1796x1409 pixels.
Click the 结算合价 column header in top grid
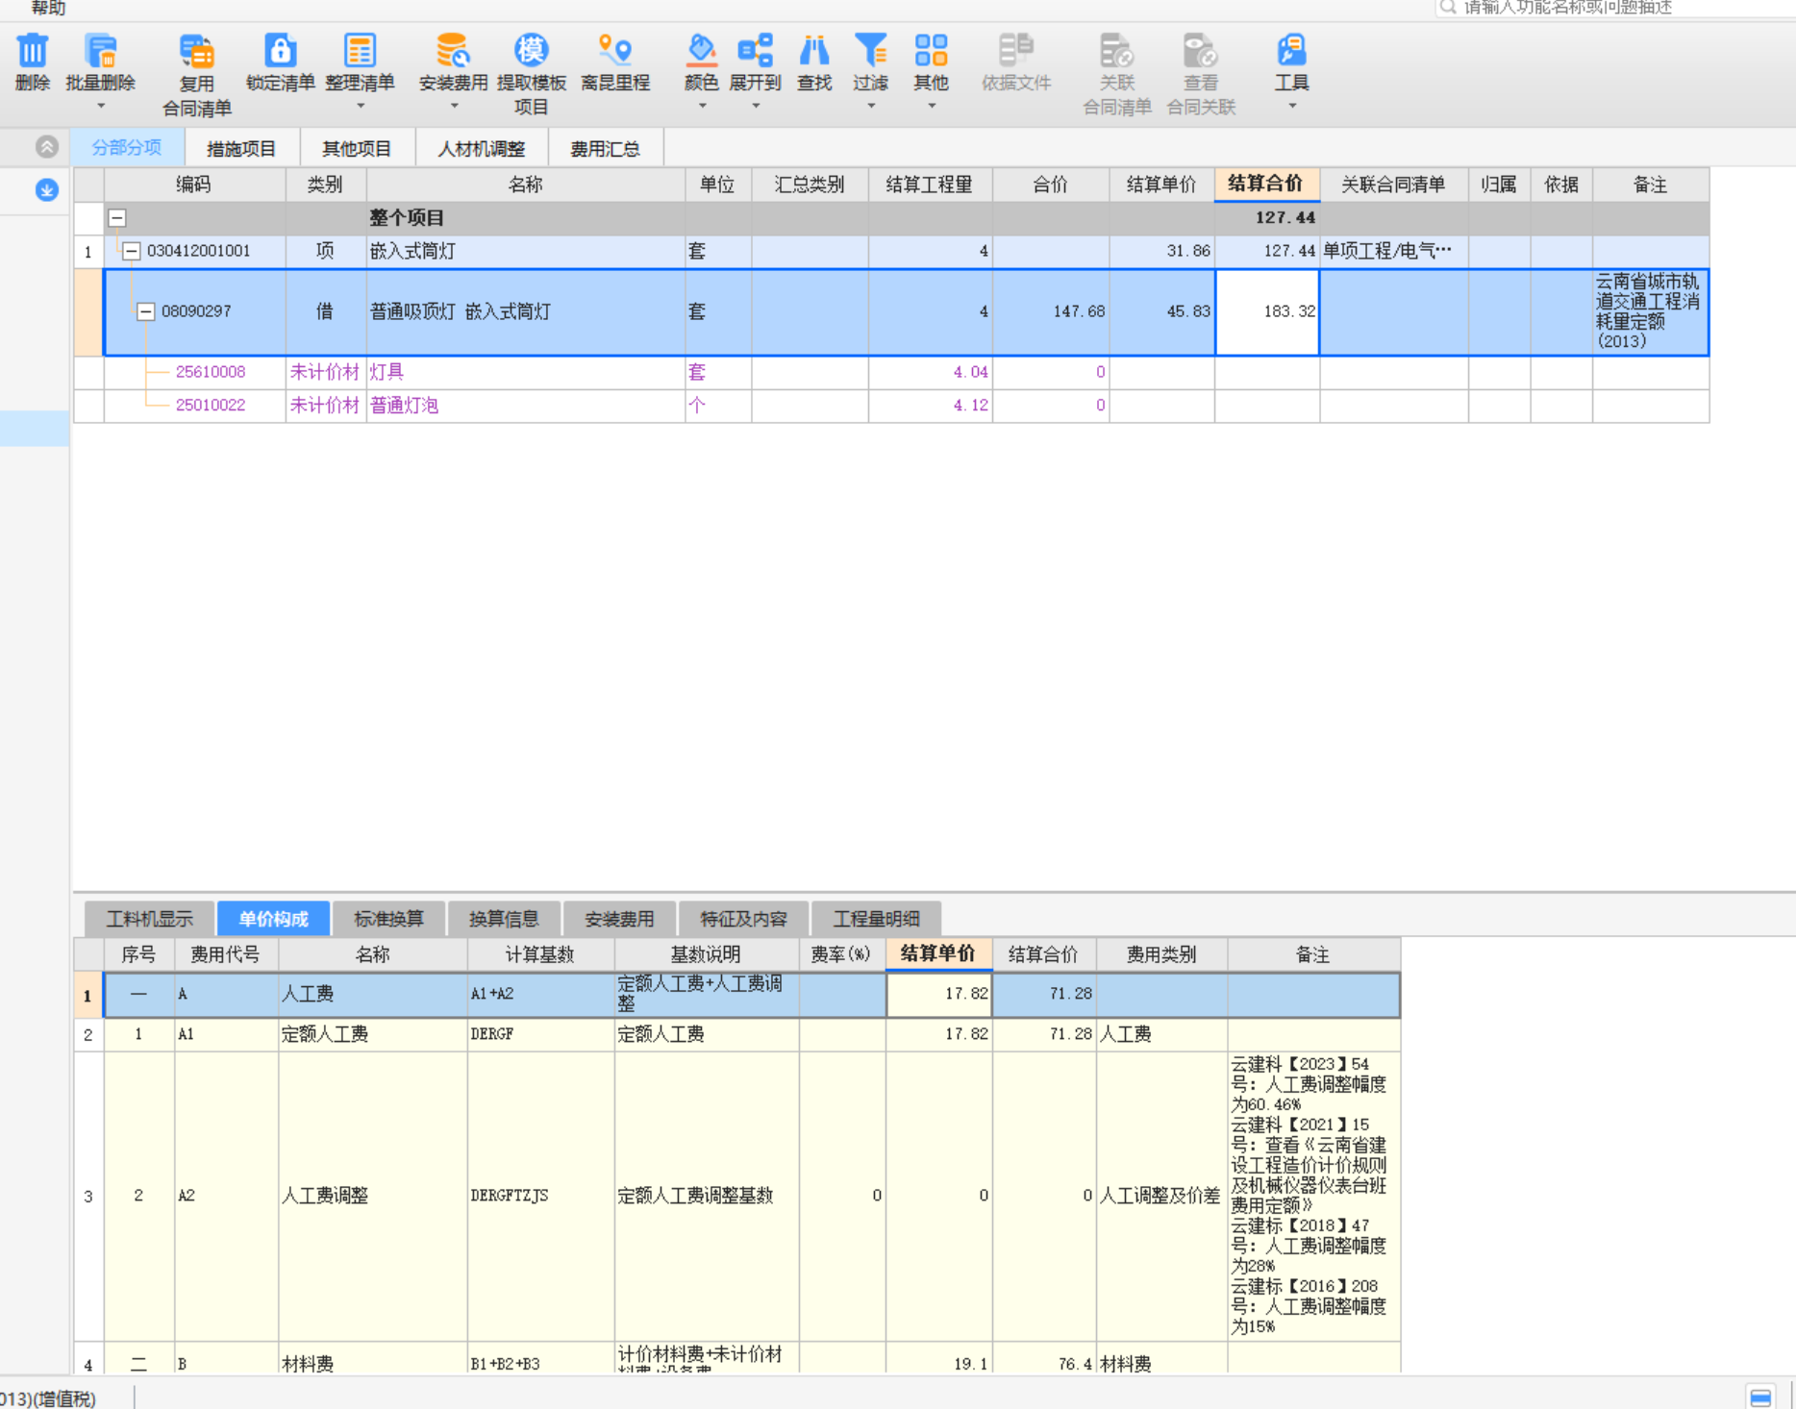(1267, 185)
